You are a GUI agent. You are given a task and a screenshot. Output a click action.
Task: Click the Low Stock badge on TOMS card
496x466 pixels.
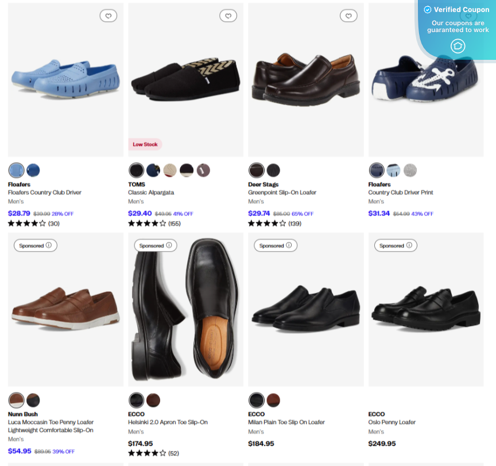click(145, 144)
